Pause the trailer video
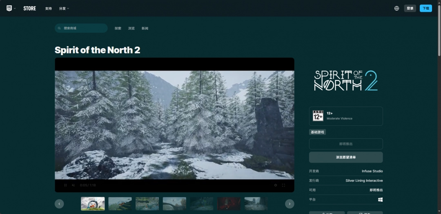Screen dimensions: 441x214 click(65, 185)
